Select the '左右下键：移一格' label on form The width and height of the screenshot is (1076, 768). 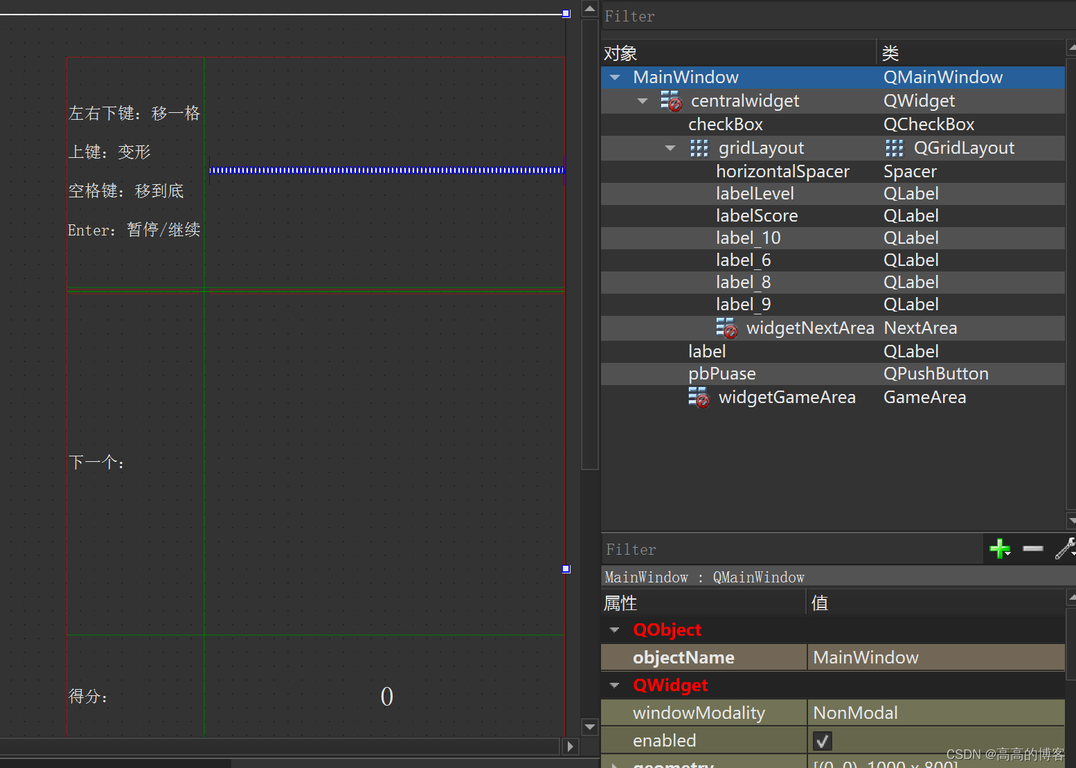coord(134,114)
